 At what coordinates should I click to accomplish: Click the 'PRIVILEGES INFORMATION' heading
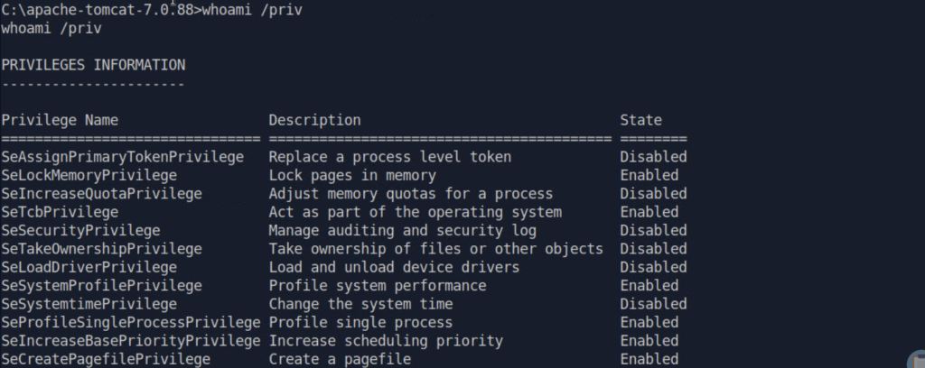tap(93, 65)
